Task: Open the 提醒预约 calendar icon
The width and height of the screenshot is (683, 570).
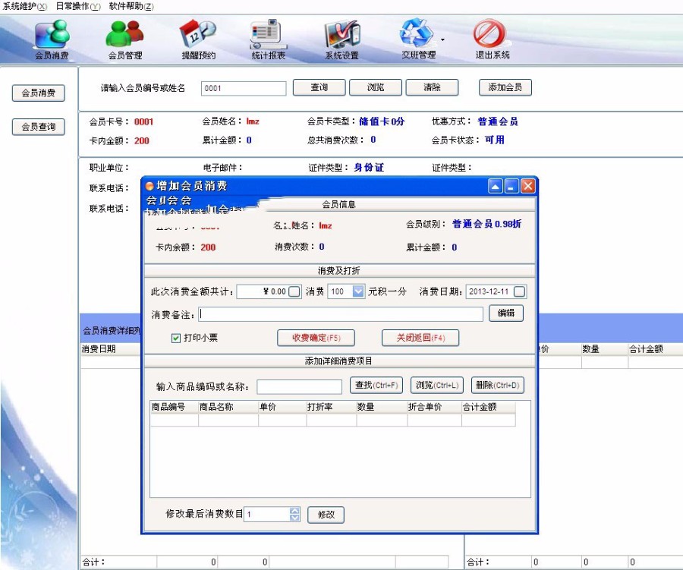Action: (x=198, y=39)
